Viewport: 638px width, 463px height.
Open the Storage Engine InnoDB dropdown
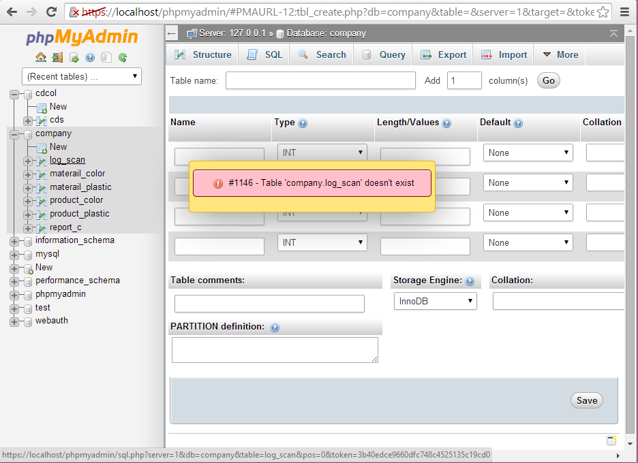click(x=435, y=300)
